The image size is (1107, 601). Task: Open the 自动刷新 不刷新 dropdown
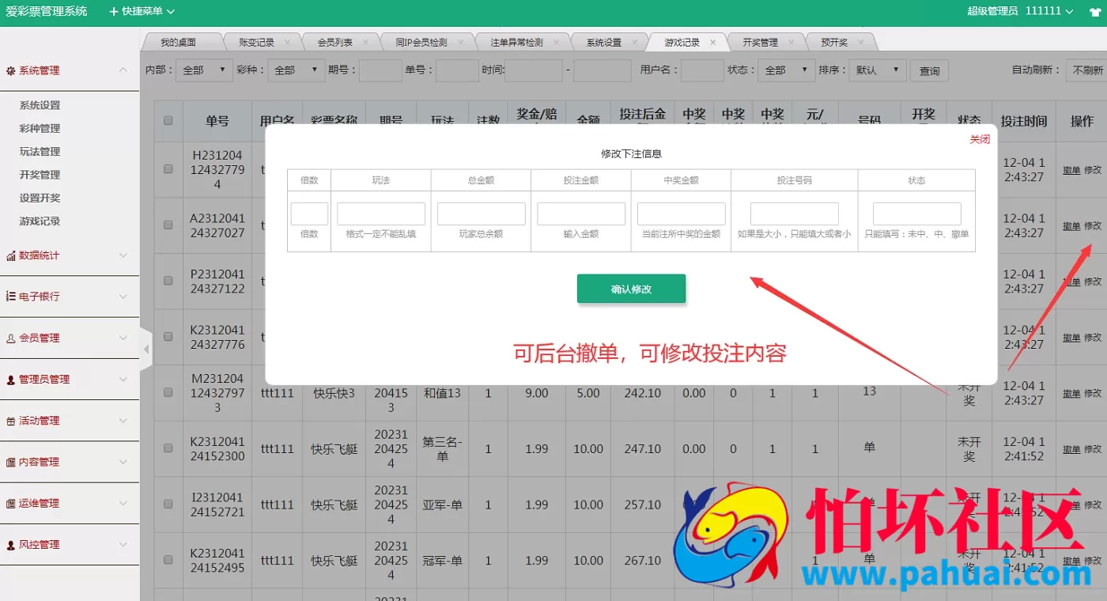click(x=1086, y=70)
